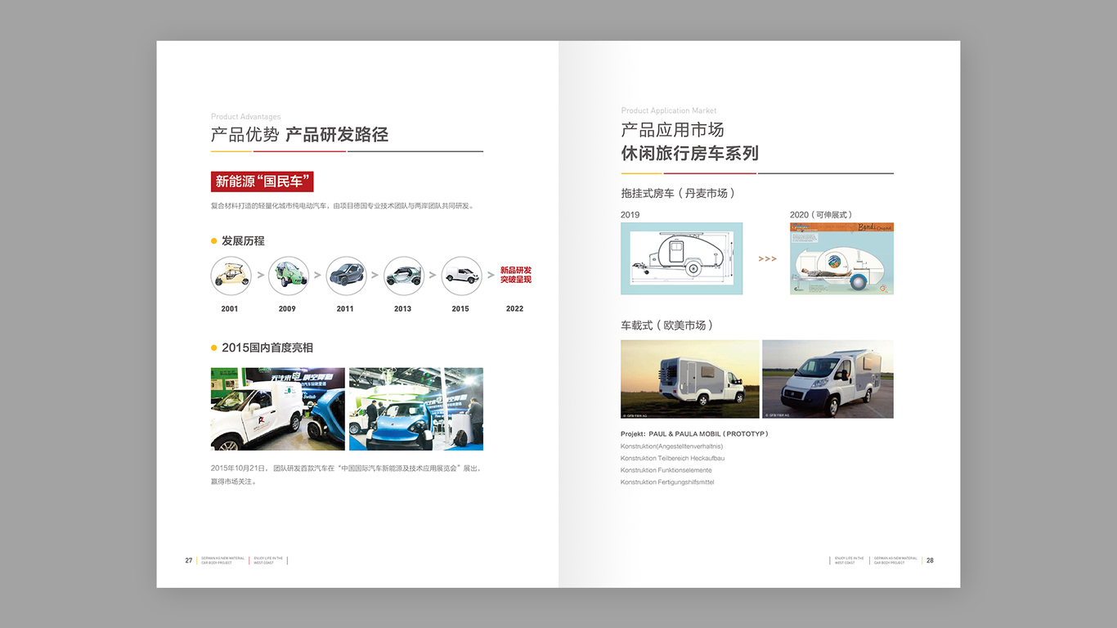This screenshot has height=628, width=1117.
Task: Select the year label 2015 under the van
Action: (460, 309)
